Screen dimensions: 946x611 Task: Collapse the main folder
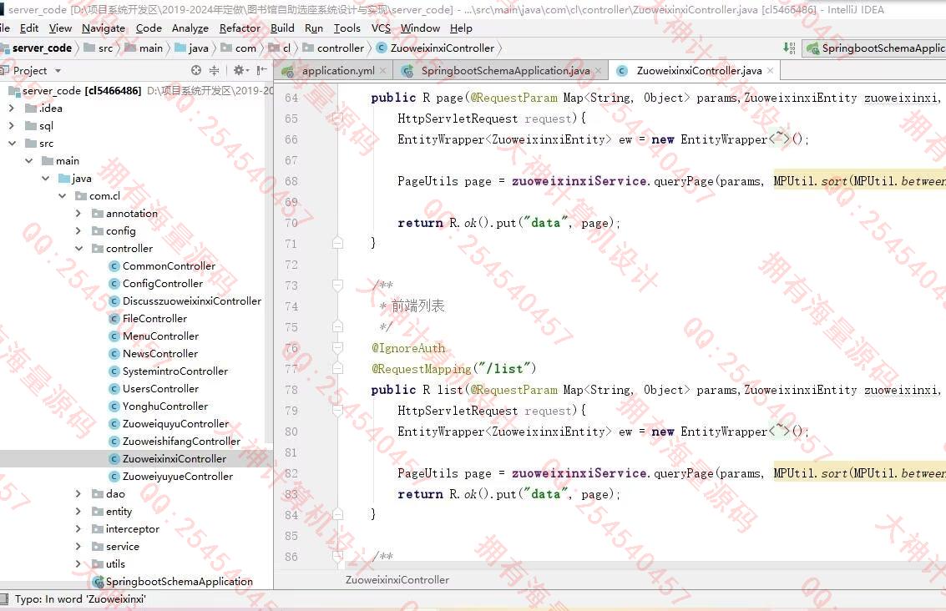[x=28, y=160]
